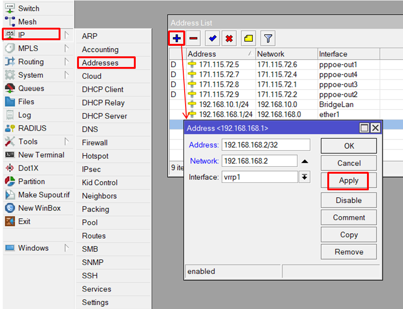This screenshot has width=403, height=309.
Task: Click the blue plus Add button
Action: pos(176,38)
